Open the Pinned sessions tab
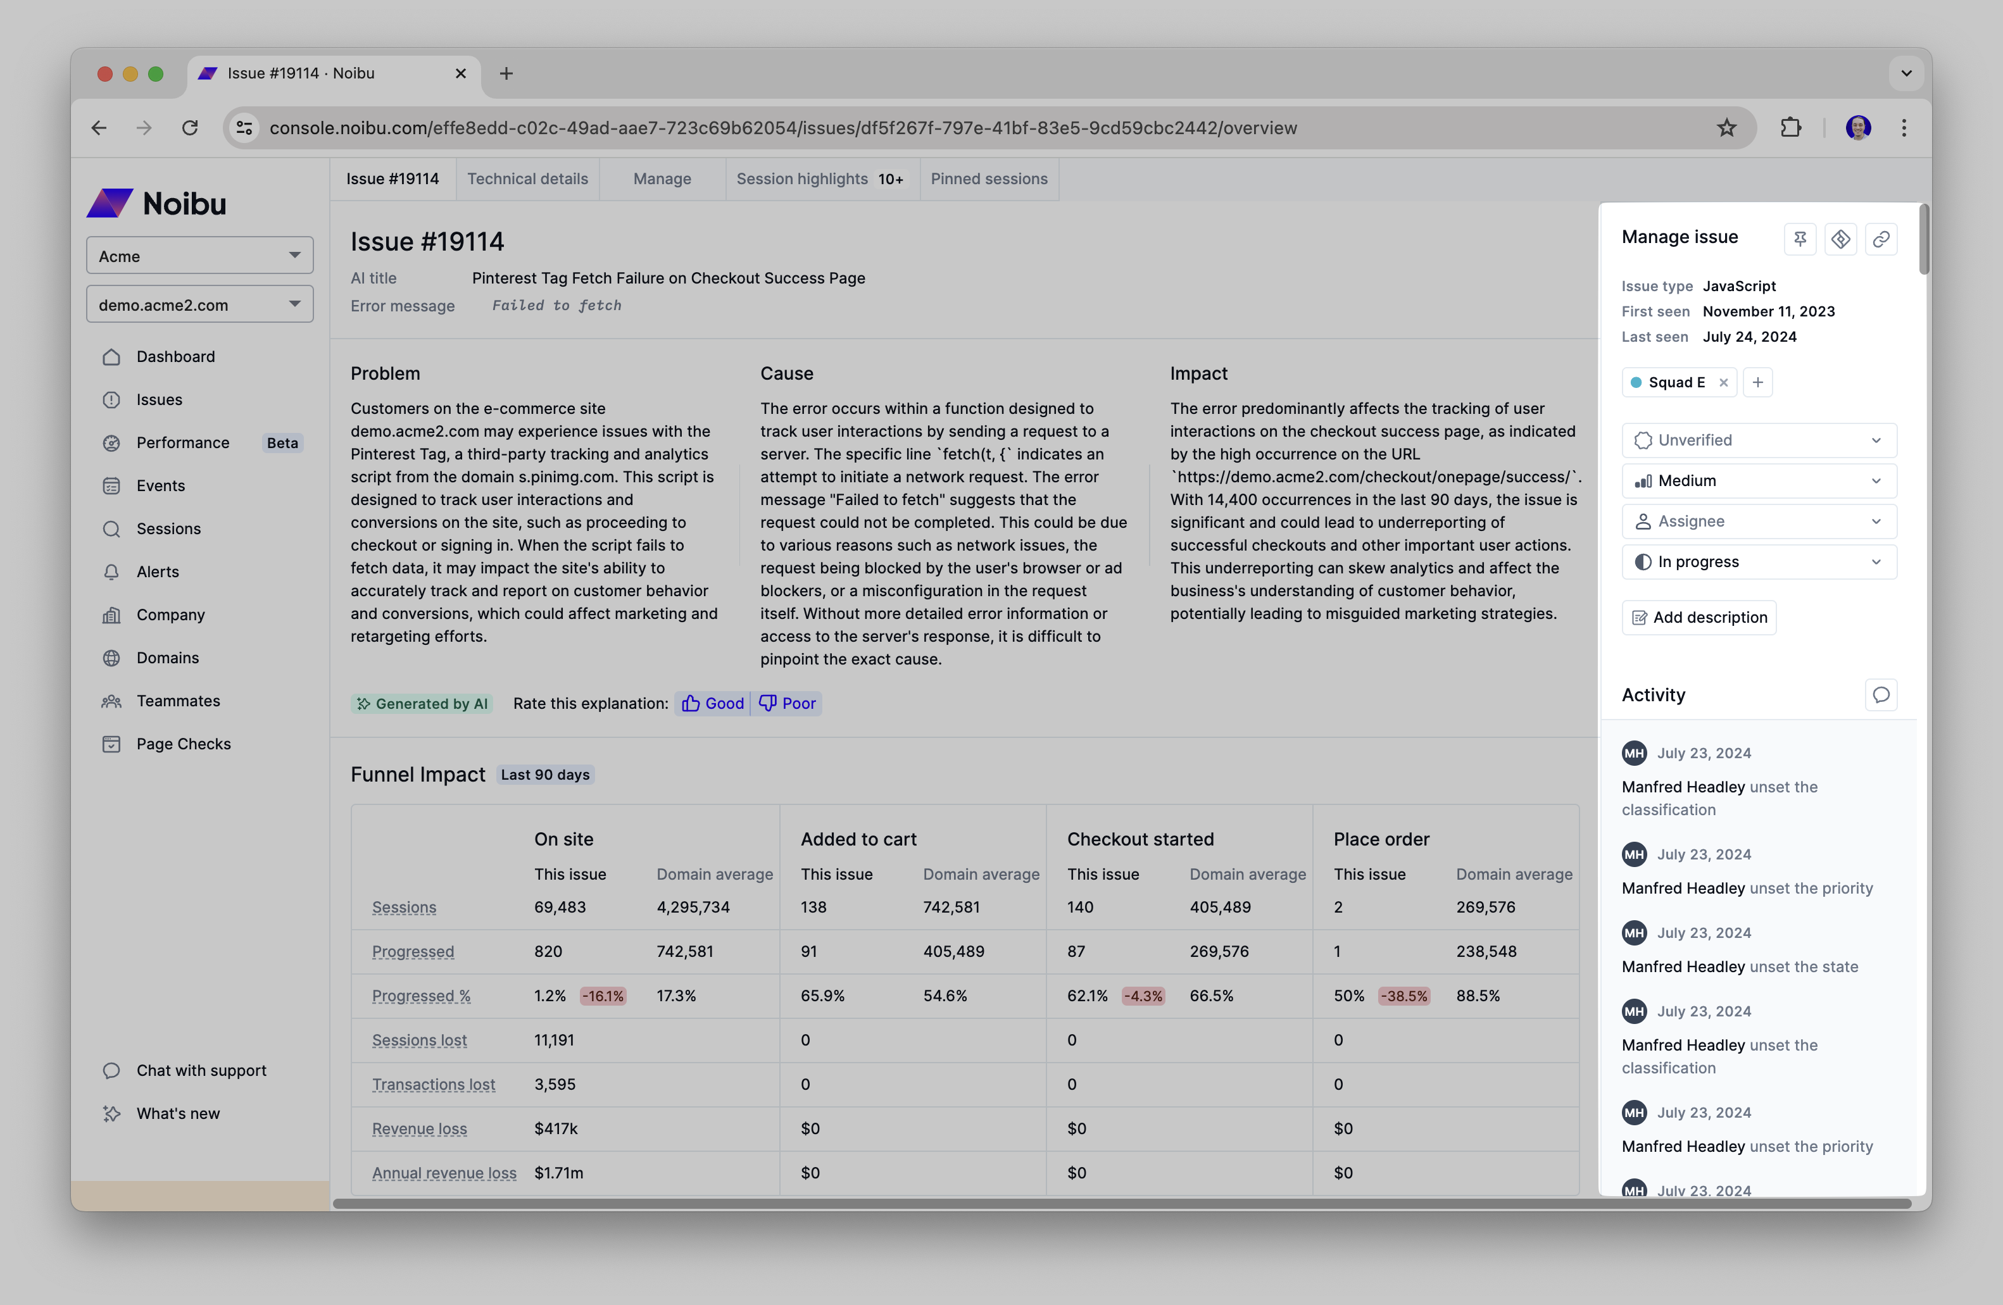The image size is (2003, 1305). point(989,178)
